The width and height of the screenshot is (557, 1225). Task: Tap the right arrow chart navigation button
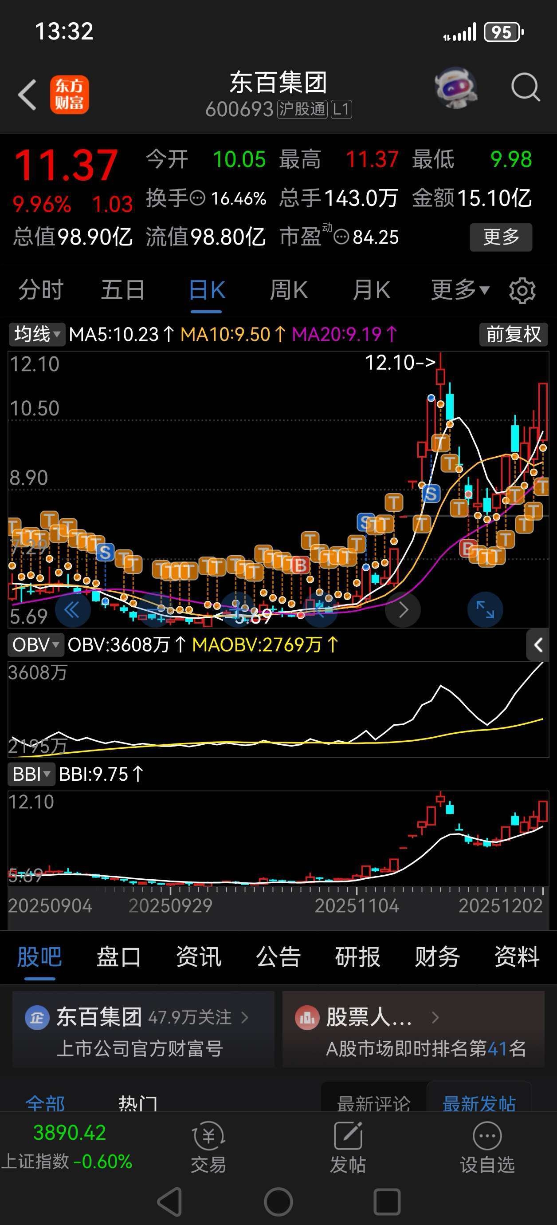pyautogui.click(x=403, y=610)
